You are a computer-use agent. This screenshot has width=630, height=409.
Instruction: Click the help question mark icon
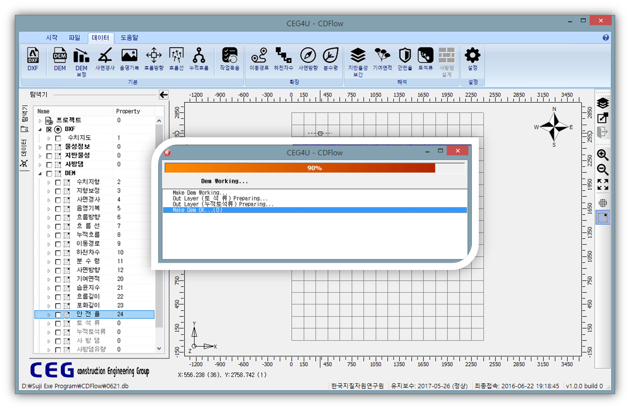pyautogui.click(x=606, y=38)
